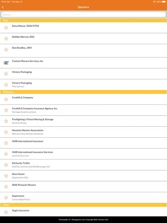Image resolution: width=167 pixels, height=223 pixels.
Task: Star the Victory Packaging entry without subtitle
Action: pyautogui.click(x=6, y=74)
